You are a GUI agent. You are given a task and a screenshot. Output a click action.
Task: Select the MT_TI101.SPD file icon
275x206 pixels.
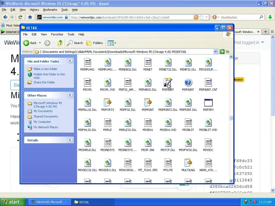pyautogui.click(x=148, y=163)
